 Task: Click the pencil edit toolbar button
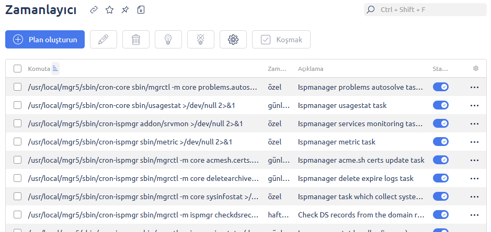point(104,39)
